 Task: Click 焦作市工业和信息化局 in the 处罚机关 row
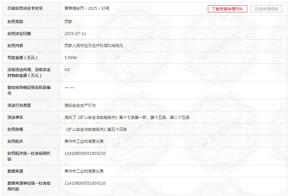(84, 141)
